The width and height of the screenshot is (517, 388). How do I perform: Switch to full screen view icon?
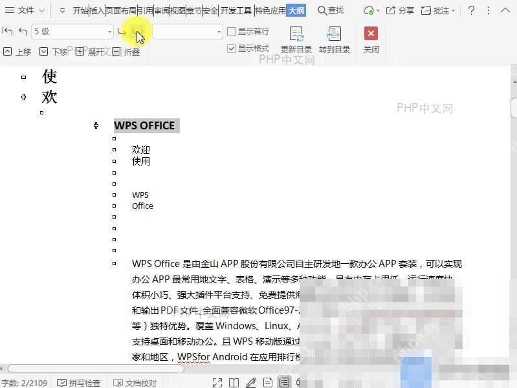(x=217, y=383)
